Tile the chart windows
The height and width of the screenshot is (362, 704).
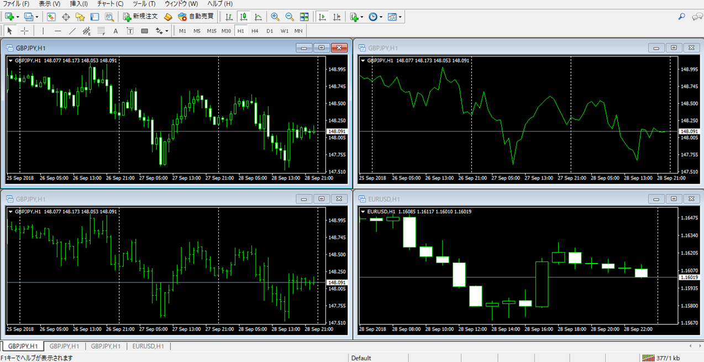click(304, 17)
